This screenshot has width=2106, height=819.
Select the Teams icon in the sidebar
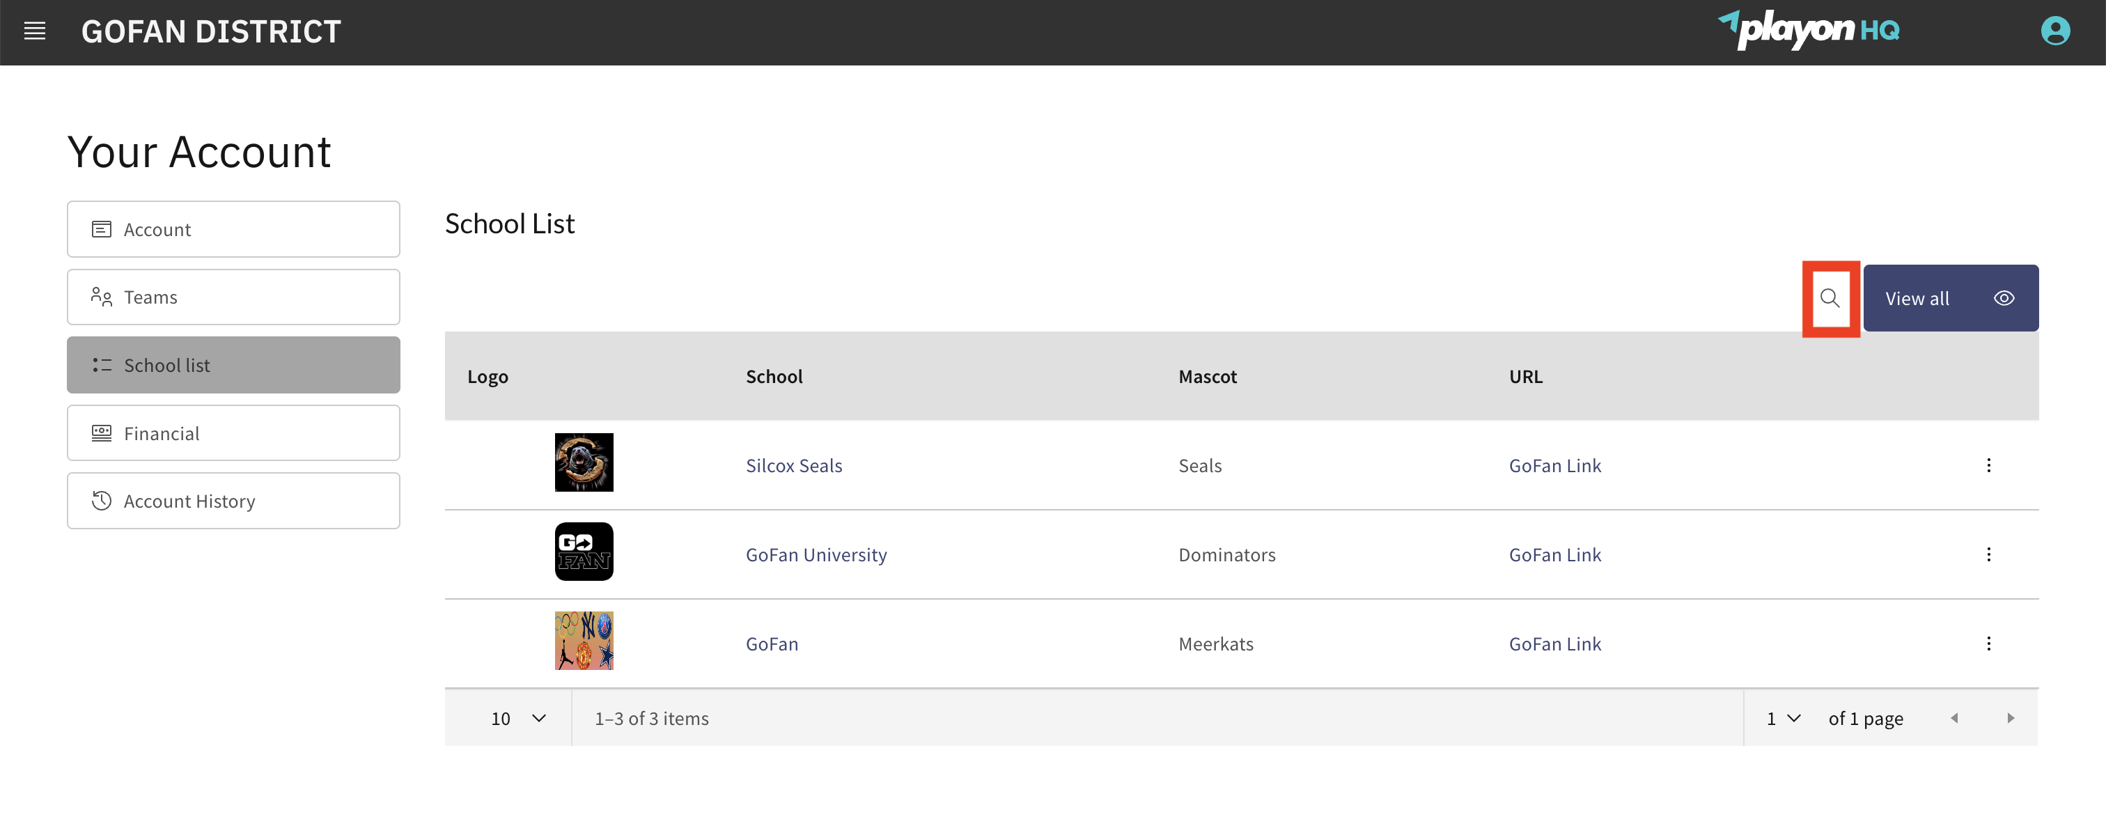pyautogui.click(x=102, y=297)
